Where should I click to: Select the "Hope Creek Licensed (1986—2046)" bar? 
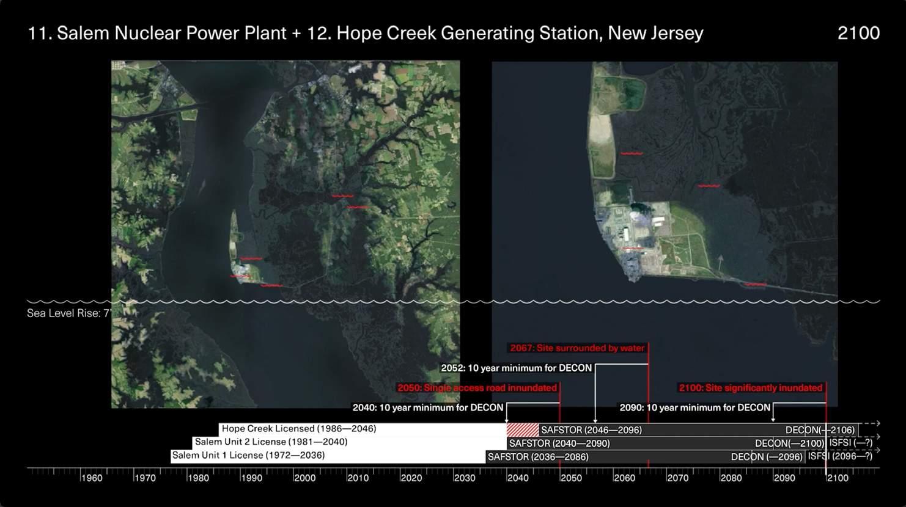[x=363, y=429]
